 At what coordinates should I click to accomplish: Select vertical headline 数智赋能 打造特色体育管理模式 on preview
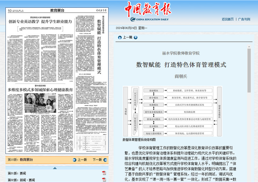point(99,47)
